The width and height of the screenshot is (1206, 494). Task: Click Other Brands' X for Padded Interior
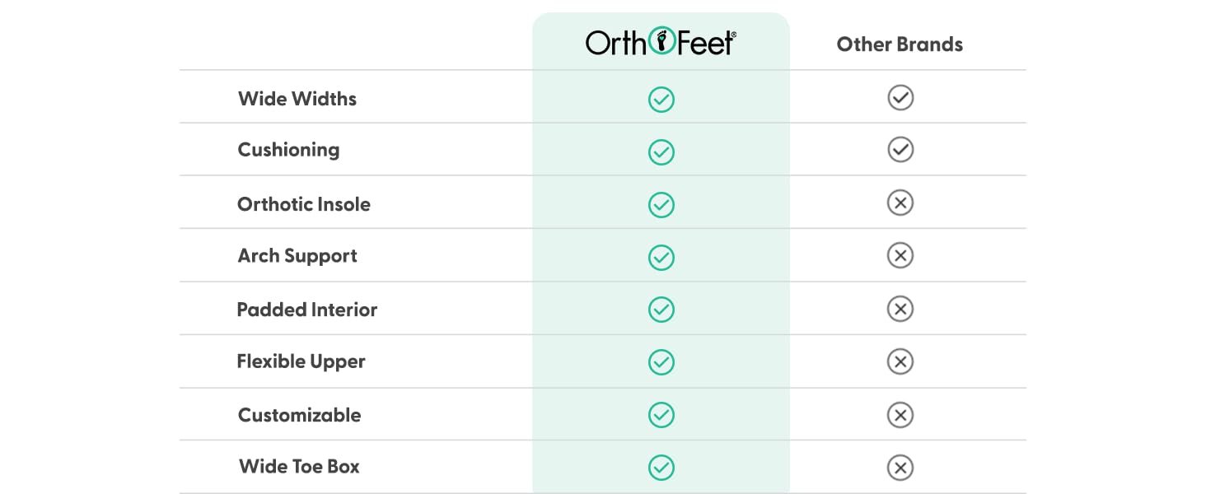tap(900, 309)
